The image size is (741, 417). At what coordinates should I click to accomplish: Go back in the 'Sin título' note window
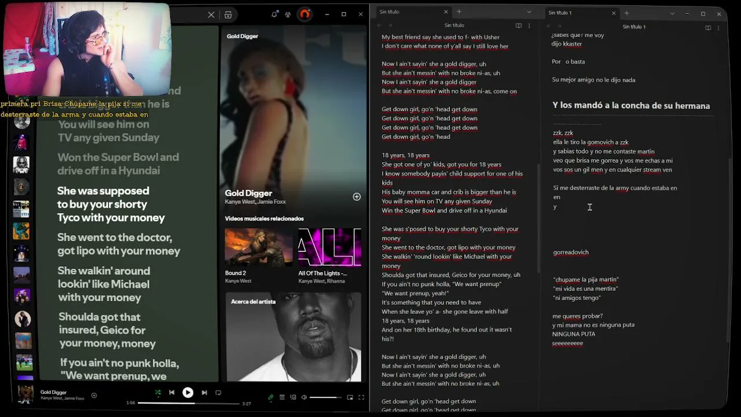379,25
